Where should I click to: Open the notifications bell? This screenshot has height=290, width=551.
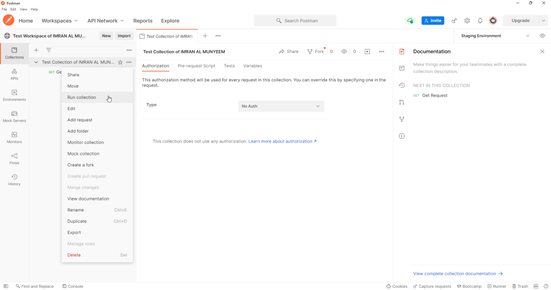(480, 21)
